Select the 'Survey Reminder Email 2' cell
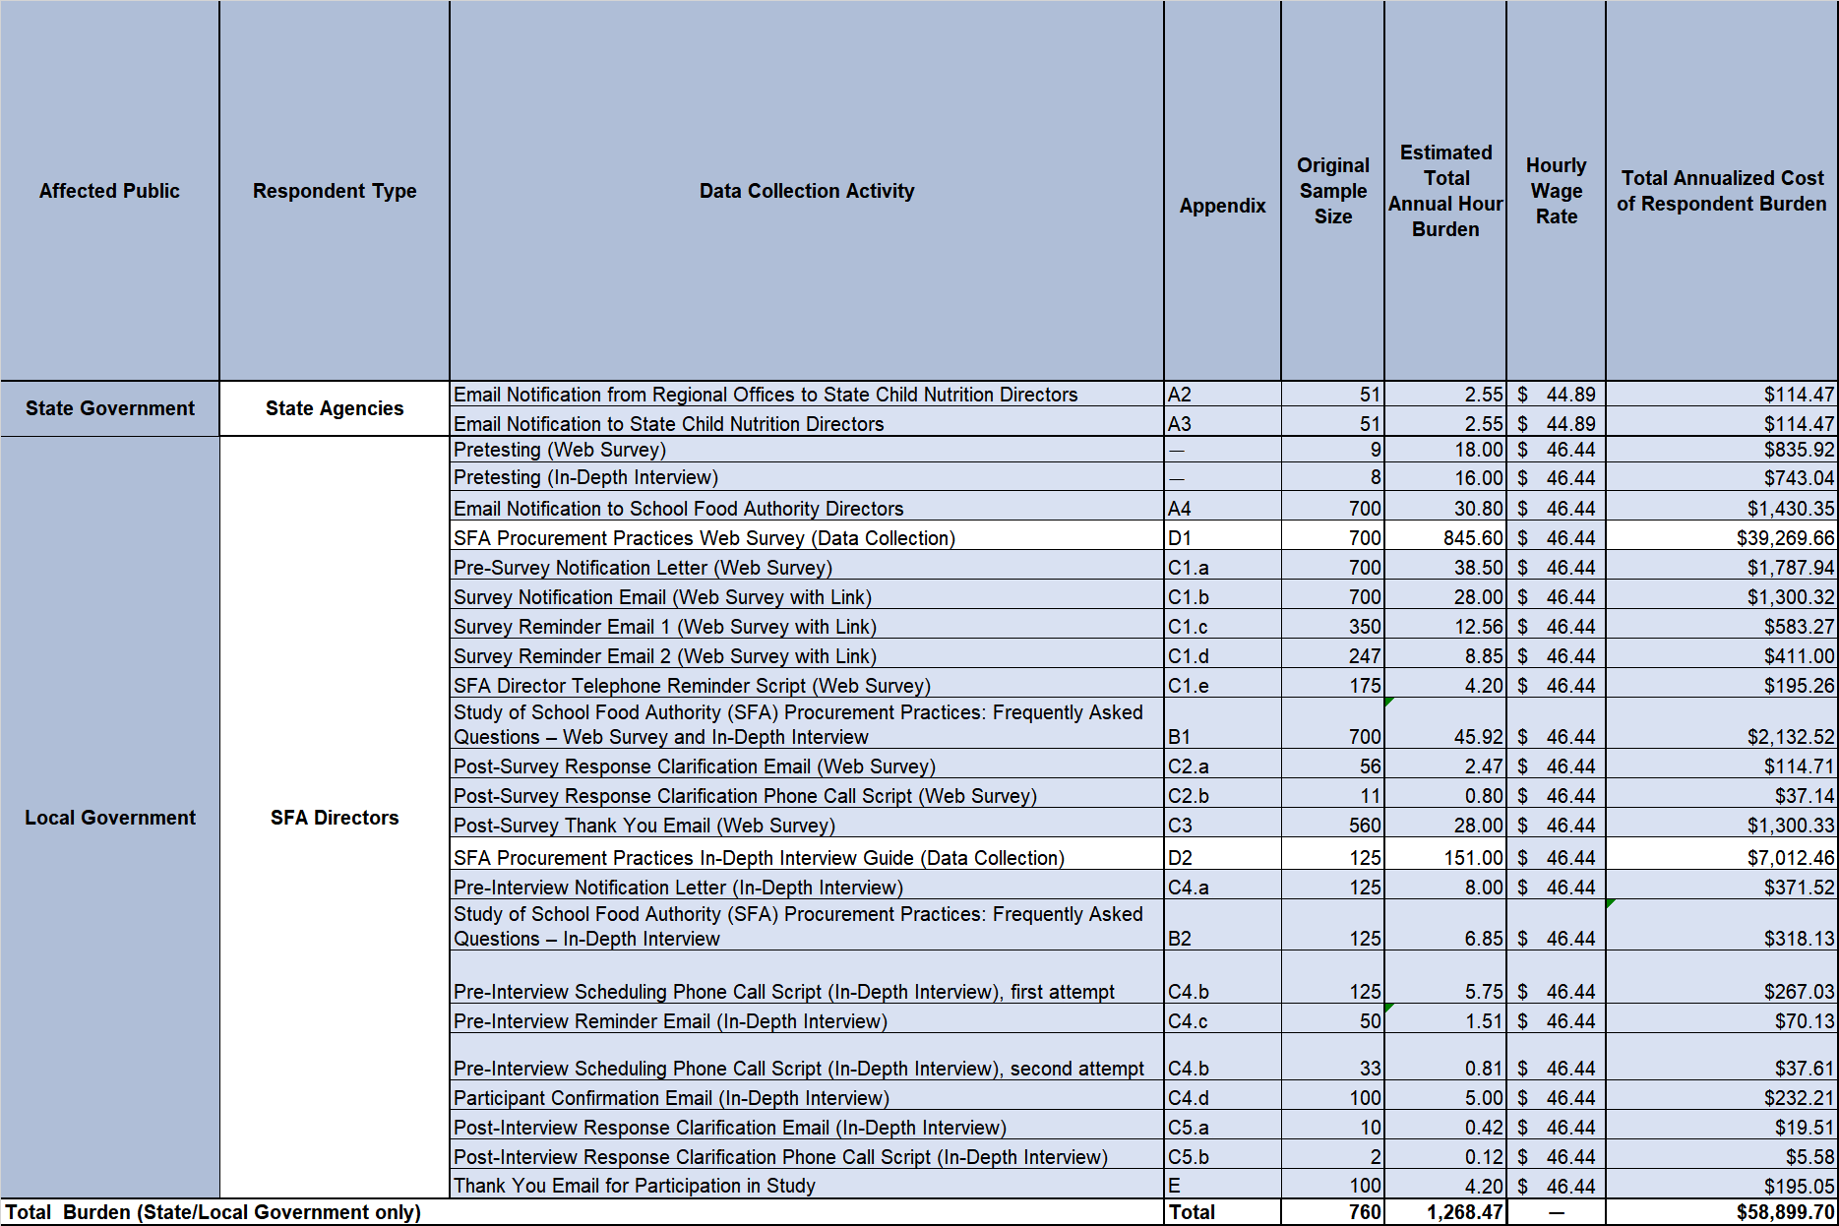Image resolution: width=1839 pixels, height=1226 pixels. 806,655
